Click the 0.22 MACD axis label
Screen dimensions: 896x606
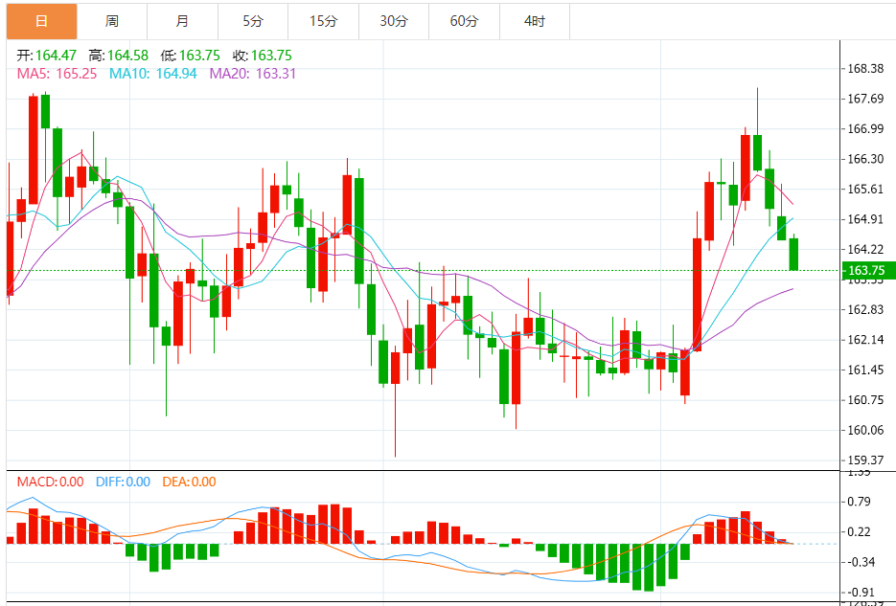click(861, 532)
